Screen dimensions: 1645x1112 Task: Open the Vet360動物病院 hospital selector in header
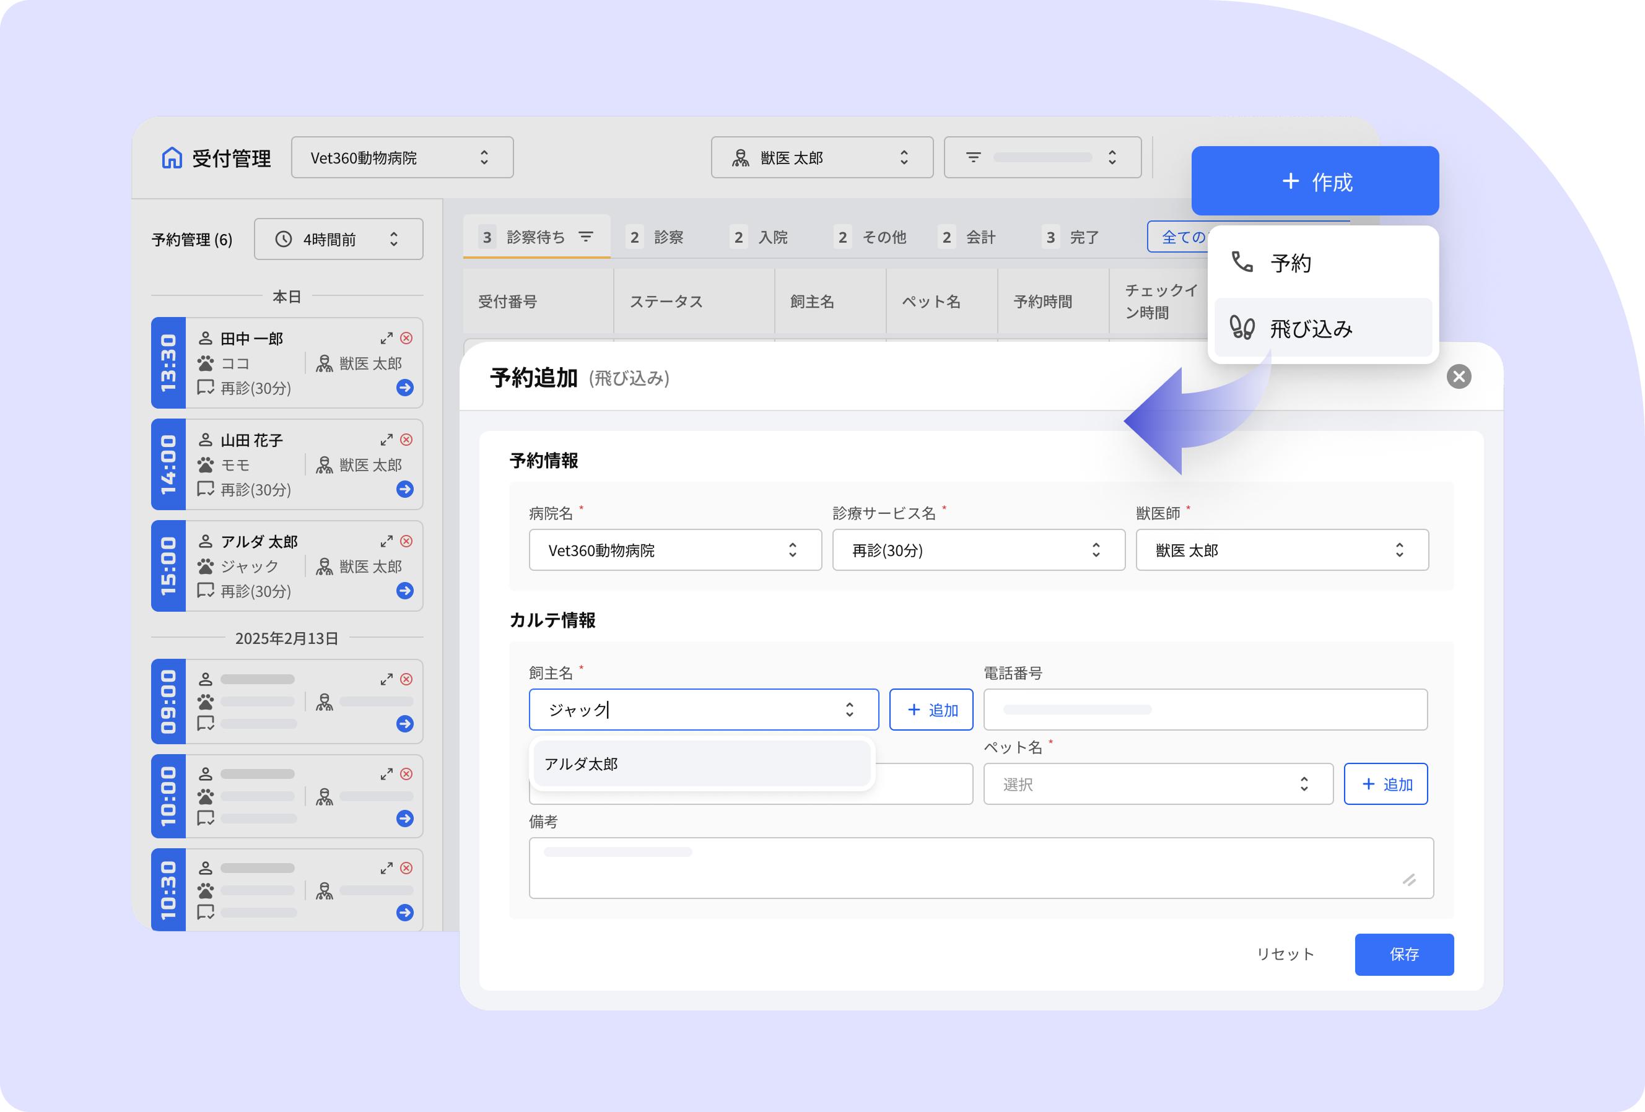(402, 157)
